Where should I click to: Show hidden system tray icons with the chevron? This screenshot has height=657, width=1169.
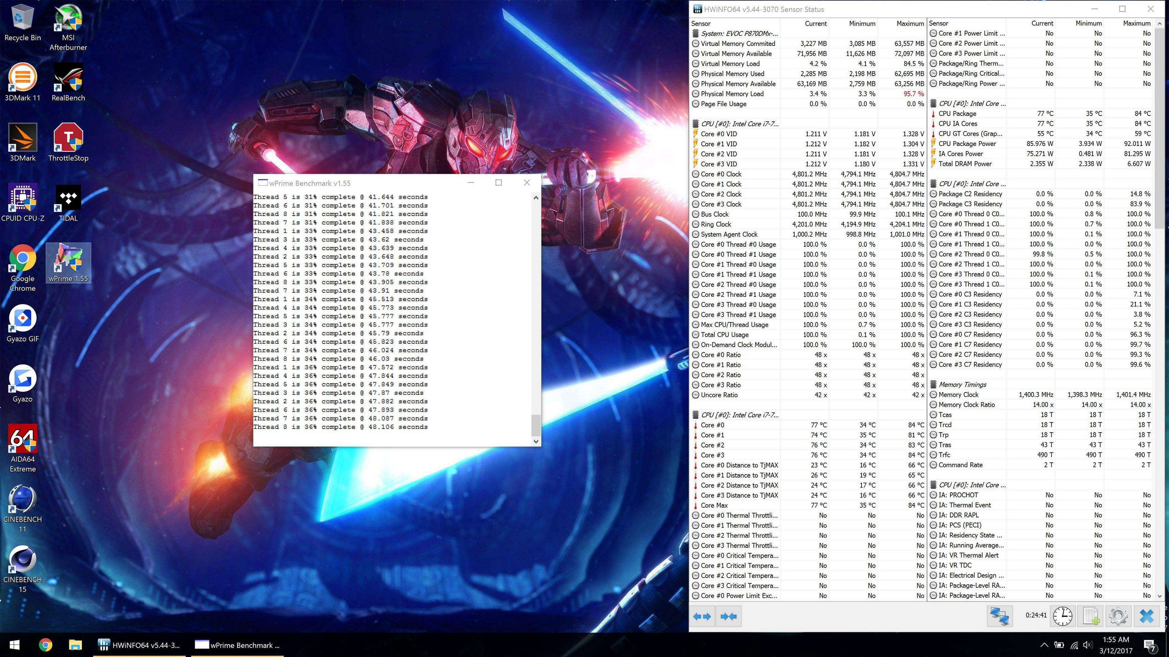pos(1044,645)
